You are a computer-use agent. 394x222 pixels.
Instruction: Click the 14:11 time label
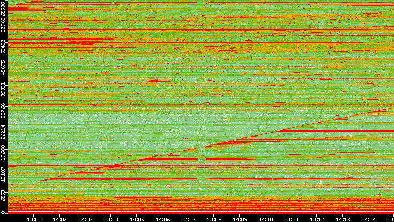point(291,219)
